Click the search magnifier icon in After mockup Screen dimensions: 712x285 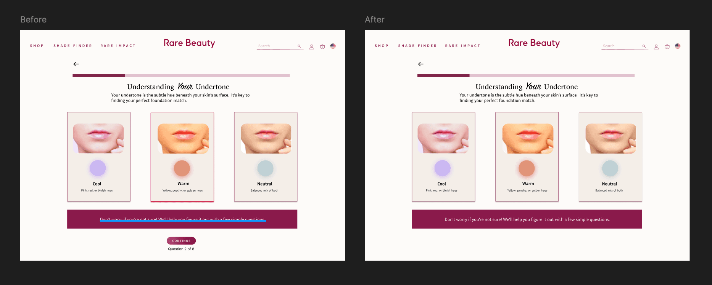(644, 46)
